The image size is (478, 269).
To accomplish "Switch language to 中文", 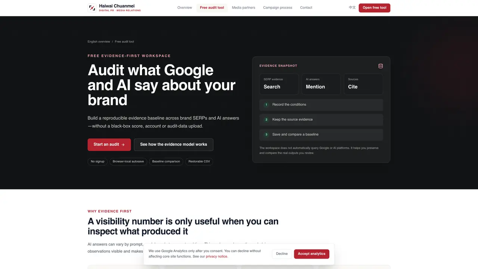I will (352, 8).
